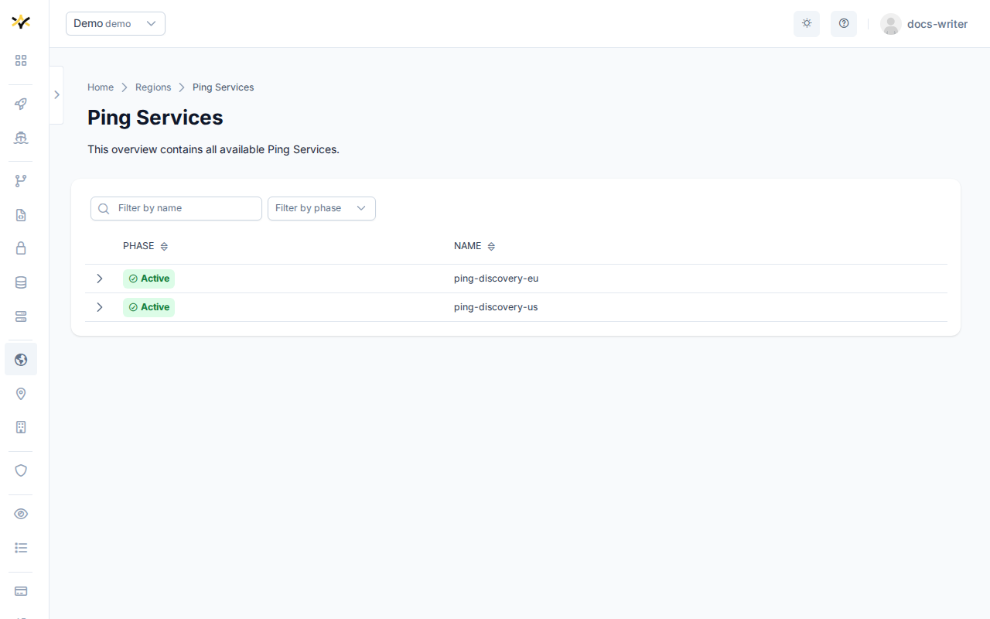Open the database icon in sidebar
The width and height of the screenshot is (990, 619).
coord(21,282)
